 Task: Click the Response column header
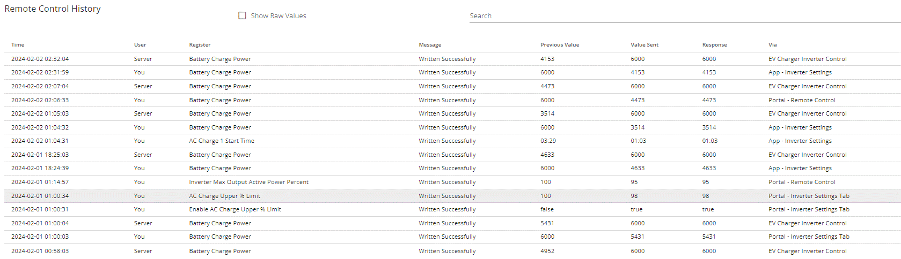pos(714,45)
